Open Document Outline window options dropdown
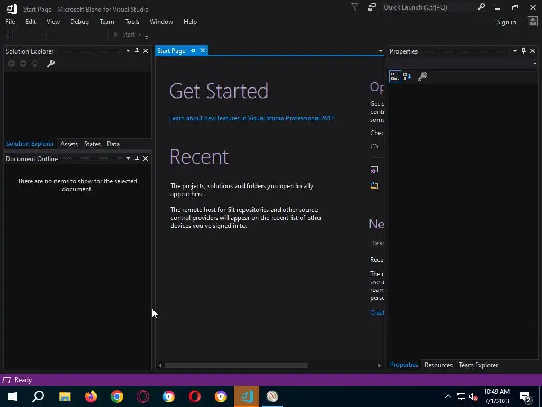542x407 pixels. (x=128, y=158)
